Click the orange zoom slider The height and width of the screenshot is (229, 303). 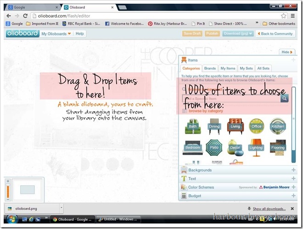pyautogui.click(x=8, y=191)
